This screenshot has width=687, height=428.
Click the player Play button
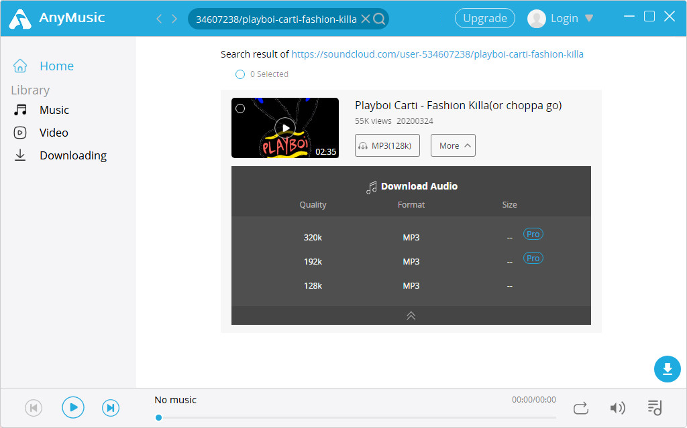73,407
